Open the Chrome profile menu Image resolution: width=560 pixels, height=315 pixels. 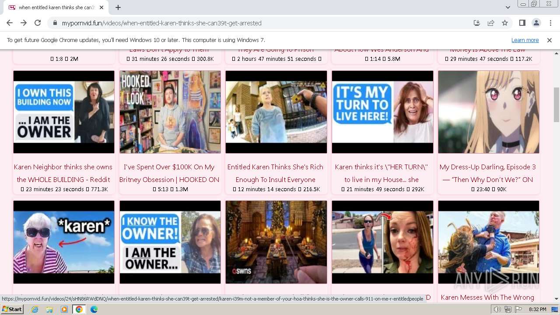[536, 23]
